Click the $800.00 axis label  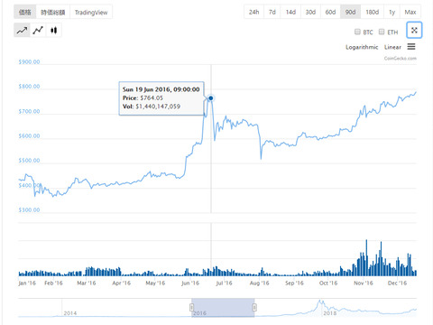point(29,87)
